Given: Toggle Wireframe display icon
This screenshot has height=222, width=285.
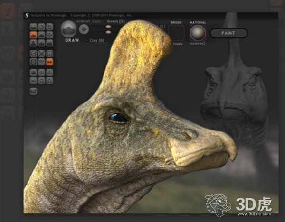Looking at the screenshot, I should pos(41,62).
